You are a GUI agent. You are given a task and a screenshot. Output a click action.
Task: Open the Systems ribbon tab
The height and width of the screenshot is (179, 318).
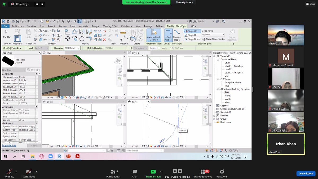click(x=63, y=26)
